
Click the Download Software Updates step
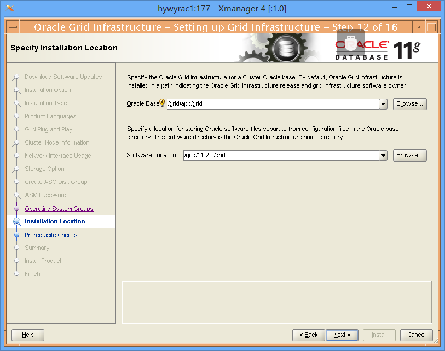pos(63,77)
